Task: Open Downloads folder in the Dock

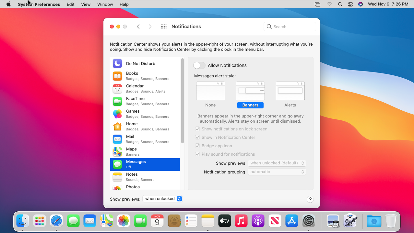Action: 374,221
